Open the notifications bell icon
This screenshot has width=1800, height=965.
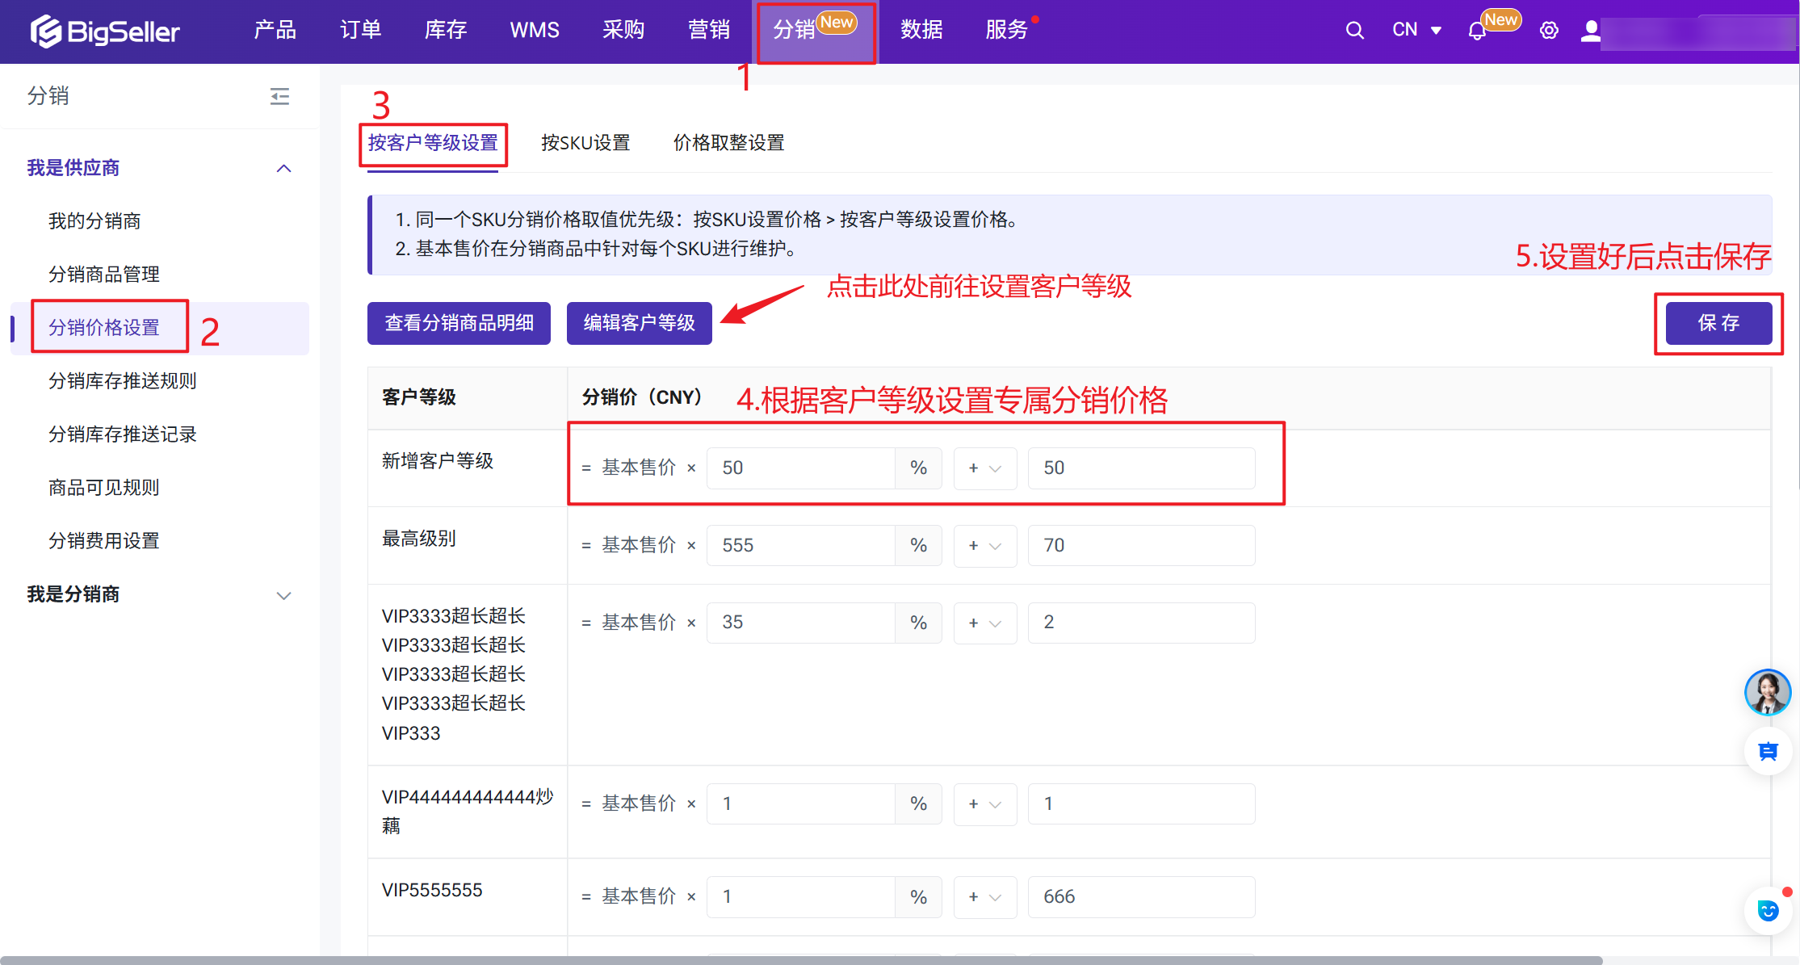coord(1476,31)
